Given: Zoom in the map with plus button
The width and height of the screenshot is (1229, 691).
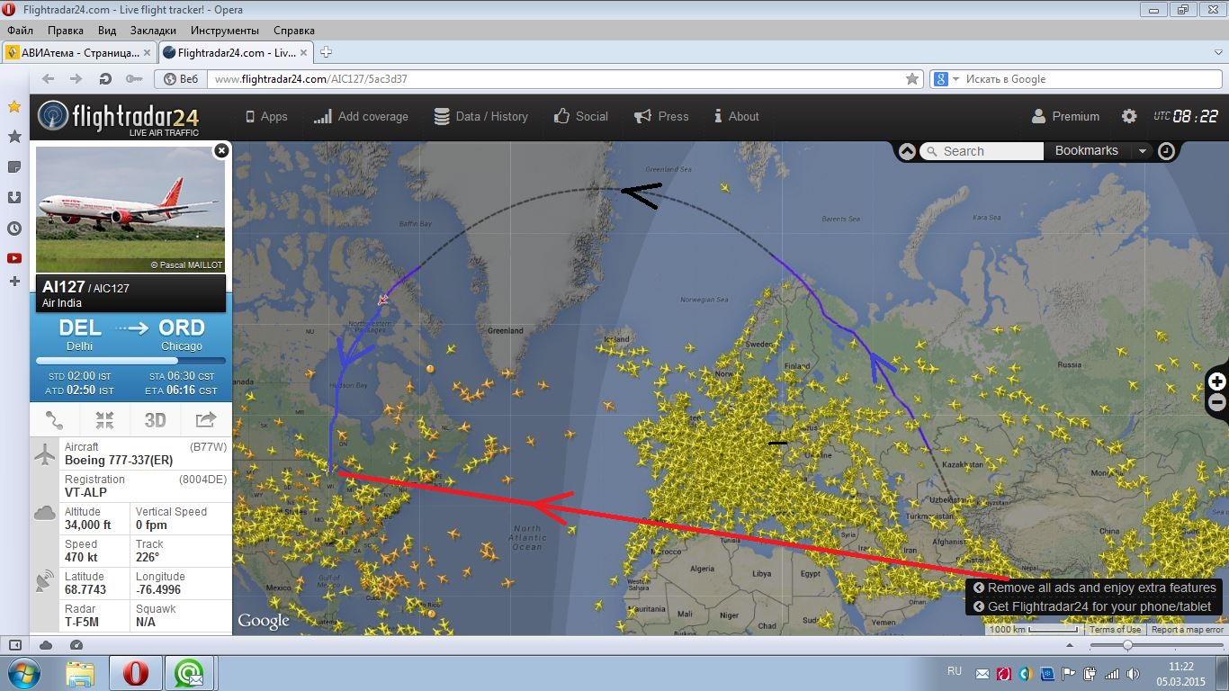Looking at the screenshot, I should 1216,382.
